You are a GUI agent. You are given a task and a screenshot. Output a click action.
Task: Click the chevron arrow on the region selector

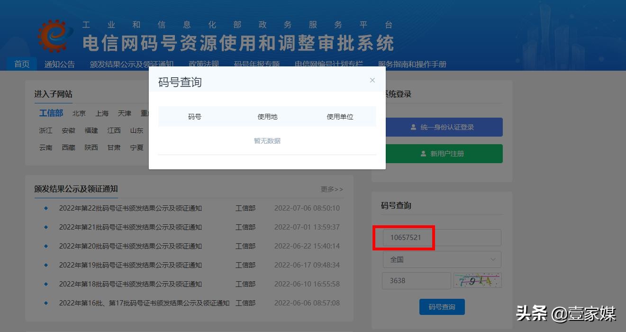pos(494,259)
